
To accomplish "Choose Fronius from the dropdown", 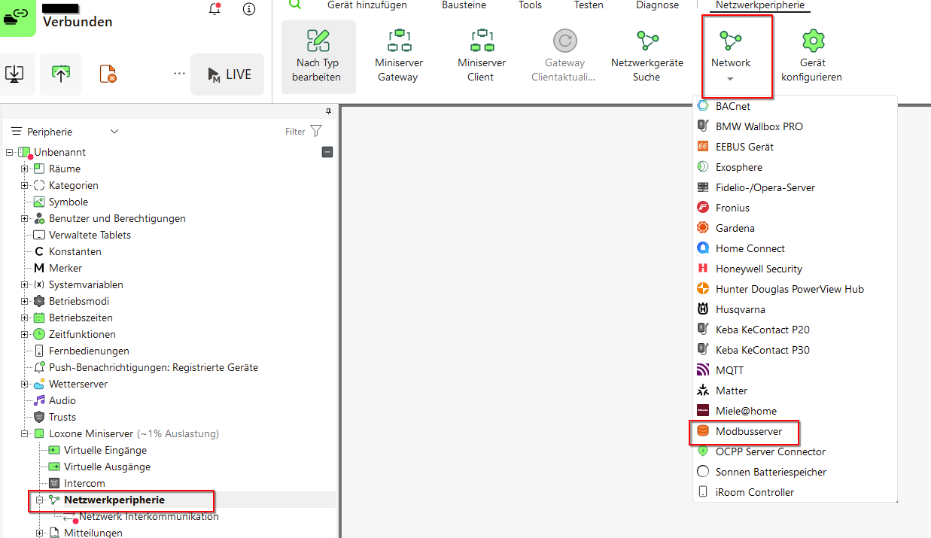I will click(x=795, y=208).
